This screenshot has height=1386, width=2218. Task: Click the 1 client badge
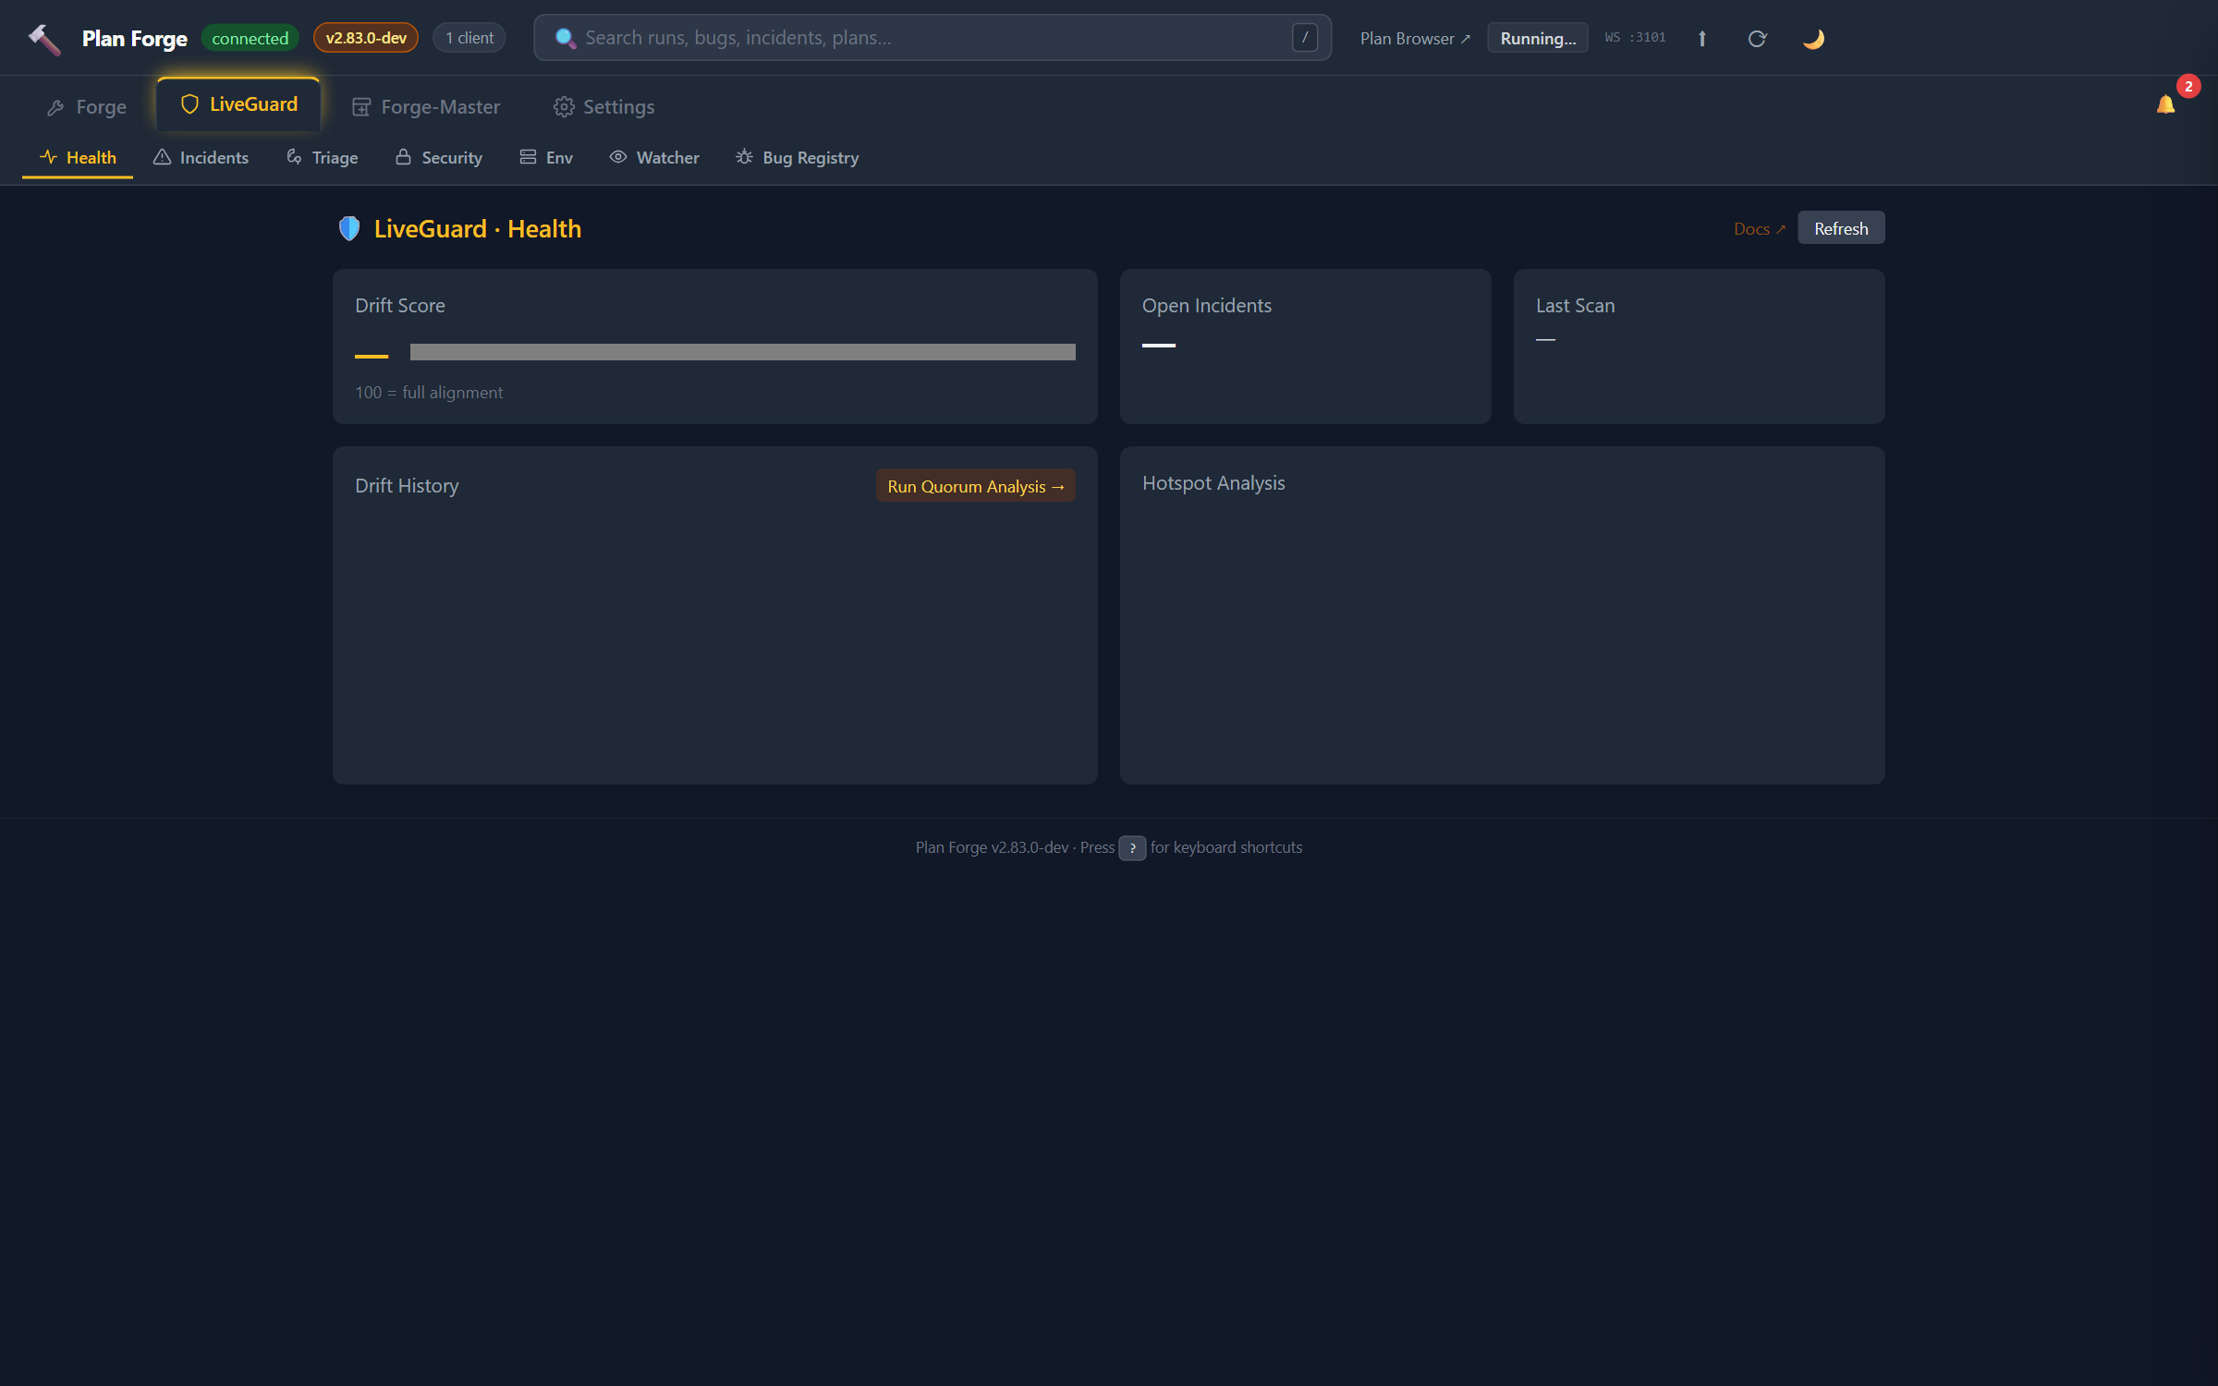click(x=469, y=39)
